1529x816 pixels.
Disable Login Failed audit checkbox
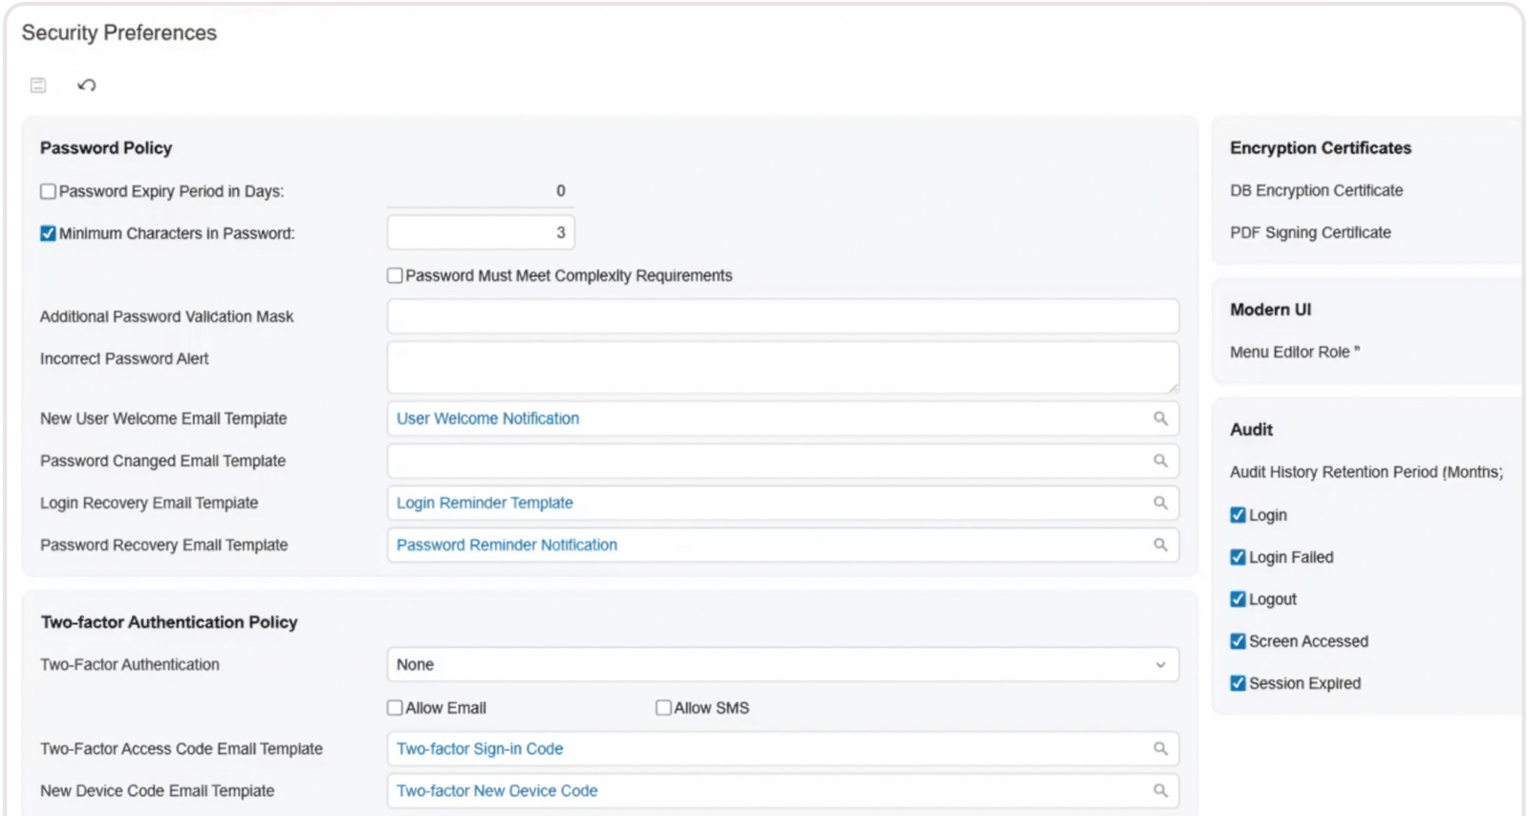click(1238, 557)
